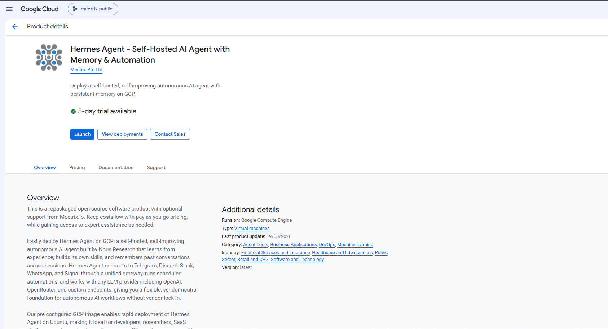Open Retail and CPG industry link

pos(253,260)
